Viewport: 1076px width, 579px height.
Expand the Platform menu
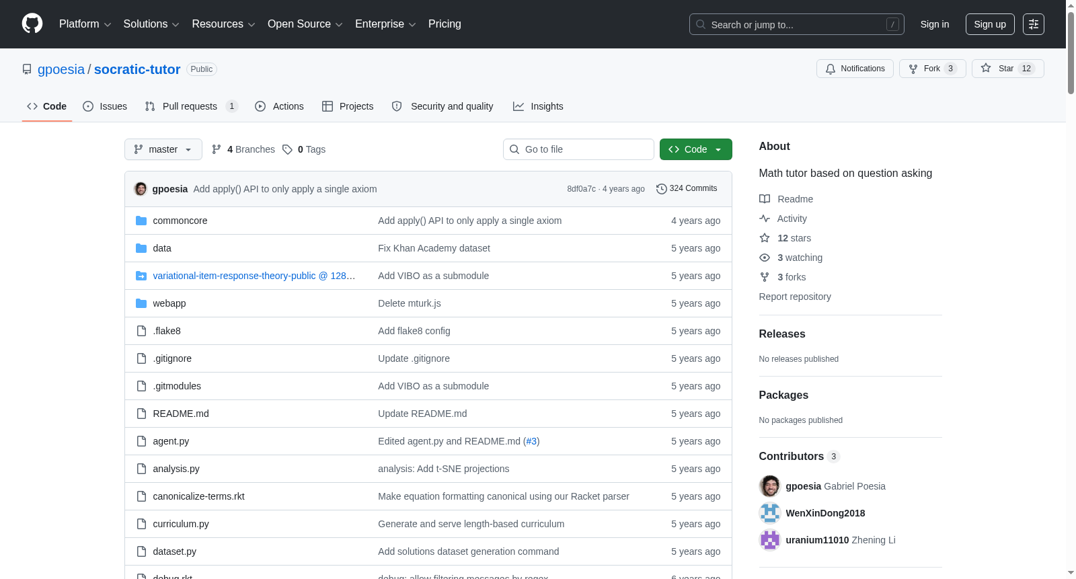[x=85, y=24]
